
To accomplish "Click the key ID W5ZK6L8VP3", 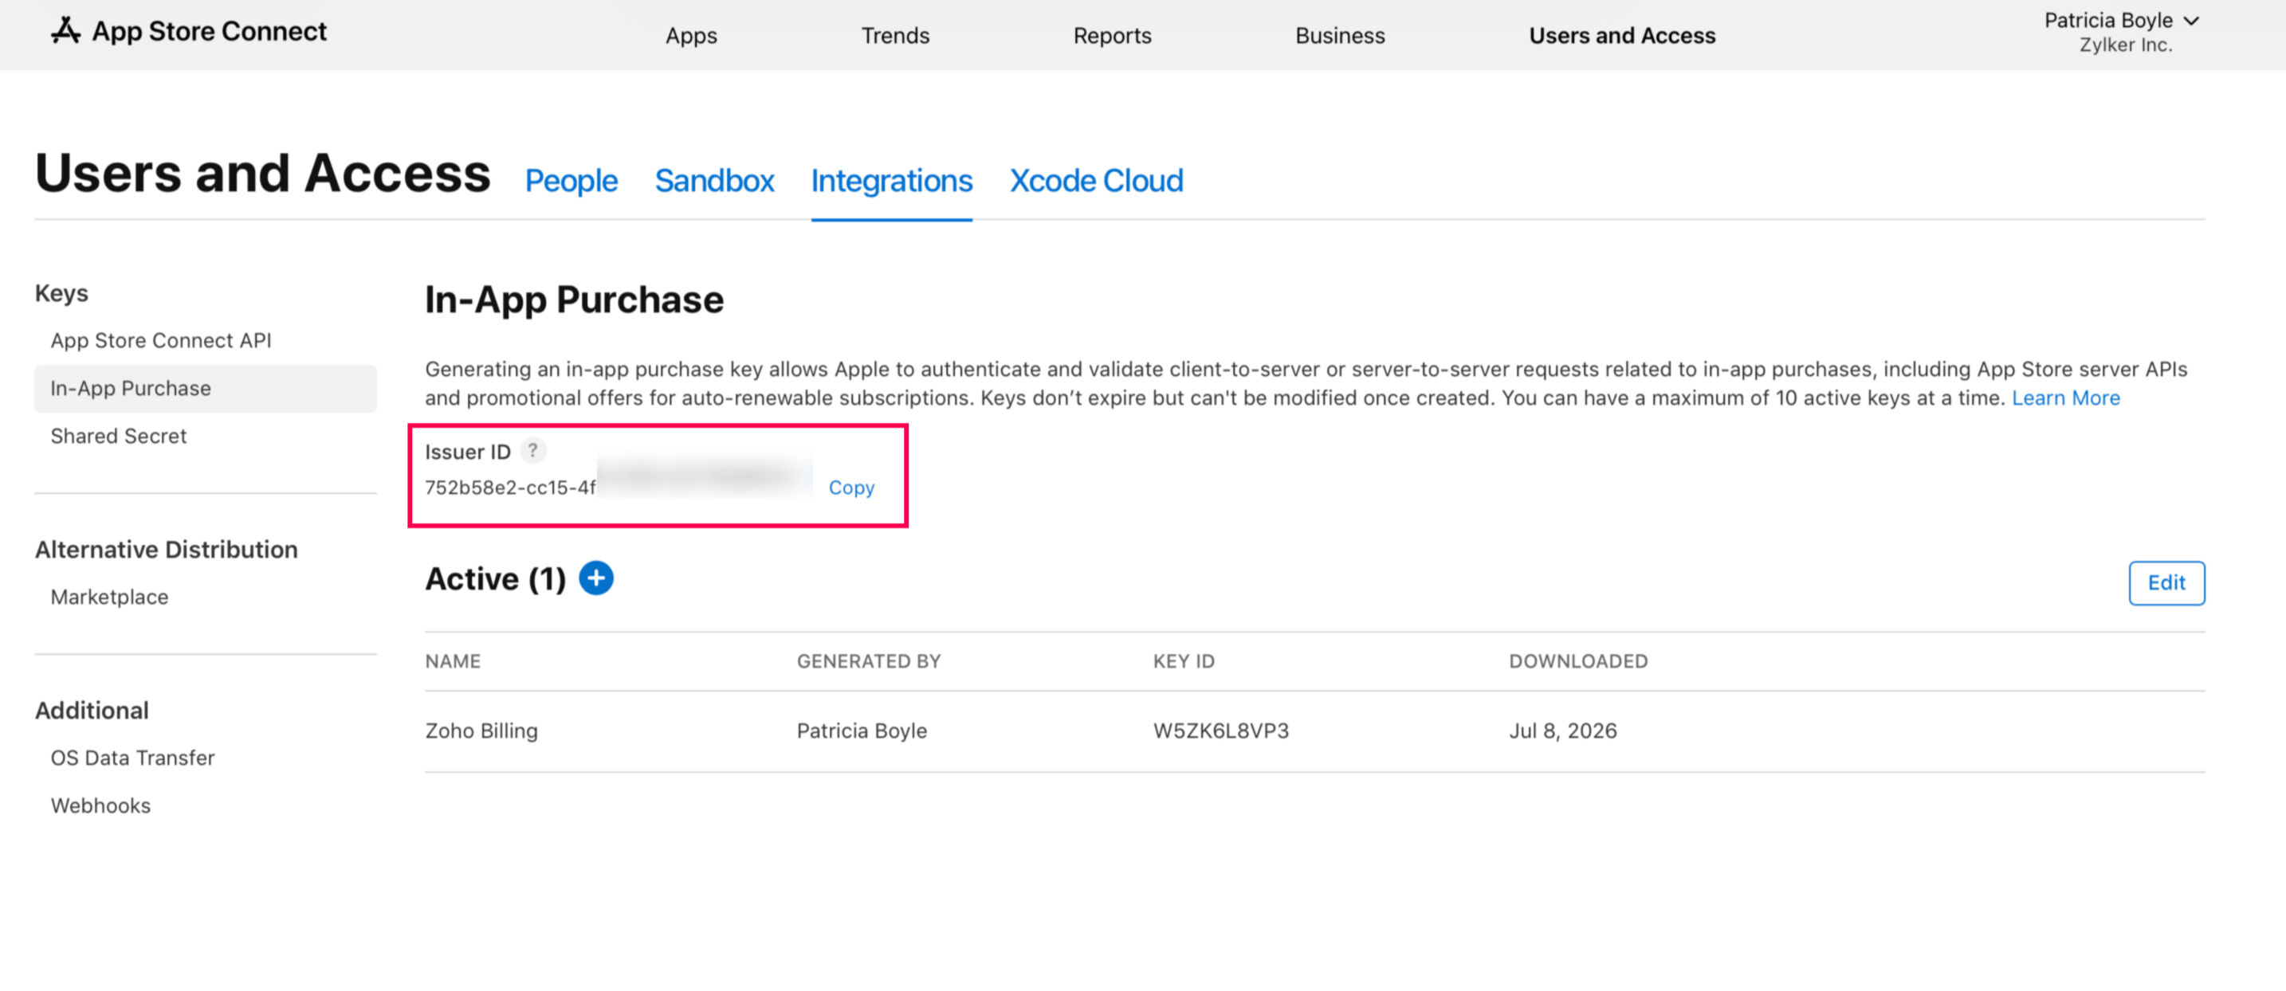I will click(1220, 731).
